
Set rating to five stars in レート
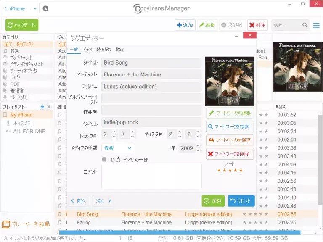[241, 170]
